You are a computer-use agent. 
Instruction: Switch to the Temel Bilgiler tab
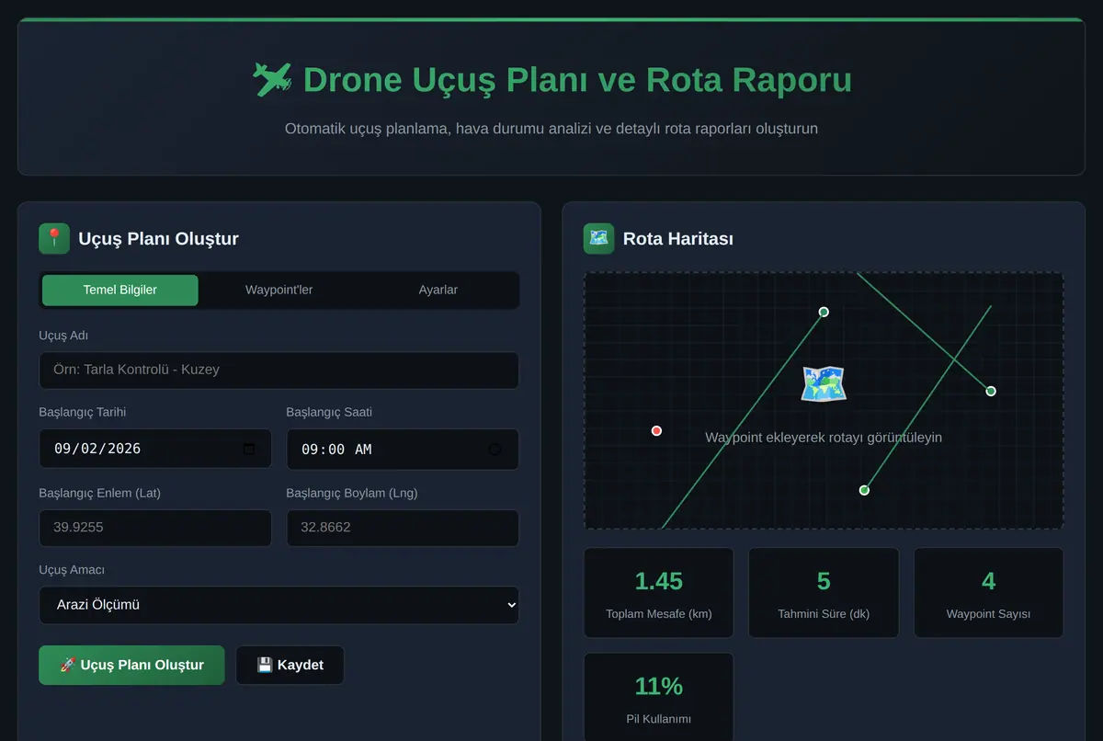click(120, 290)
